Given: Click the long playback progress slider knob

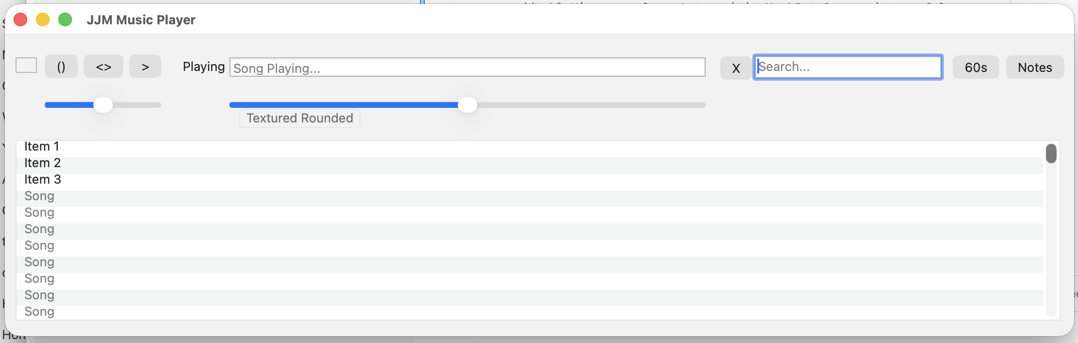Looking at the screenshot, I should pyautogui.click(x=468, y=105).
